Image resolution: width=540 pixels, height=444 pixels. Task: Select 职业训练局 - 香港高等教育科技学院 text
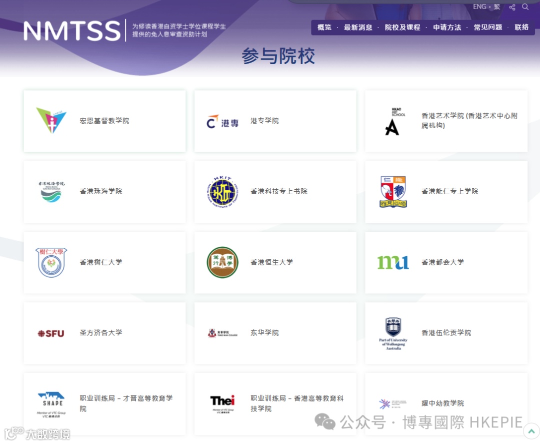[297, 403]
